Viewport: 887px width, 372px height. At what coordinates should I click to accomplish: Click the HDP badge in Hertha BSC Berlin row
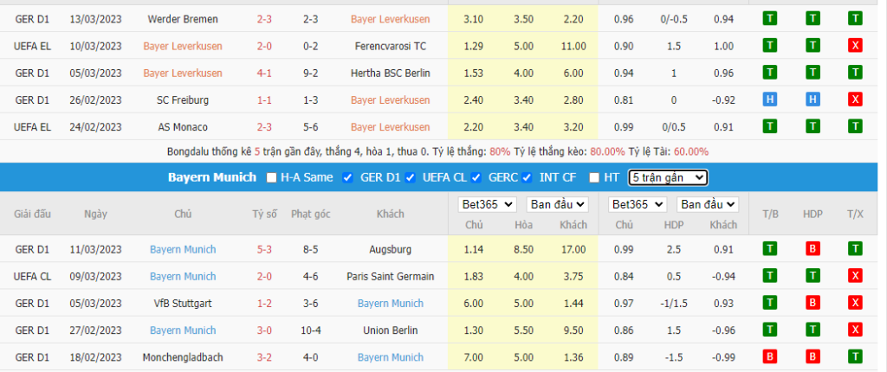(x=813, y=73)
